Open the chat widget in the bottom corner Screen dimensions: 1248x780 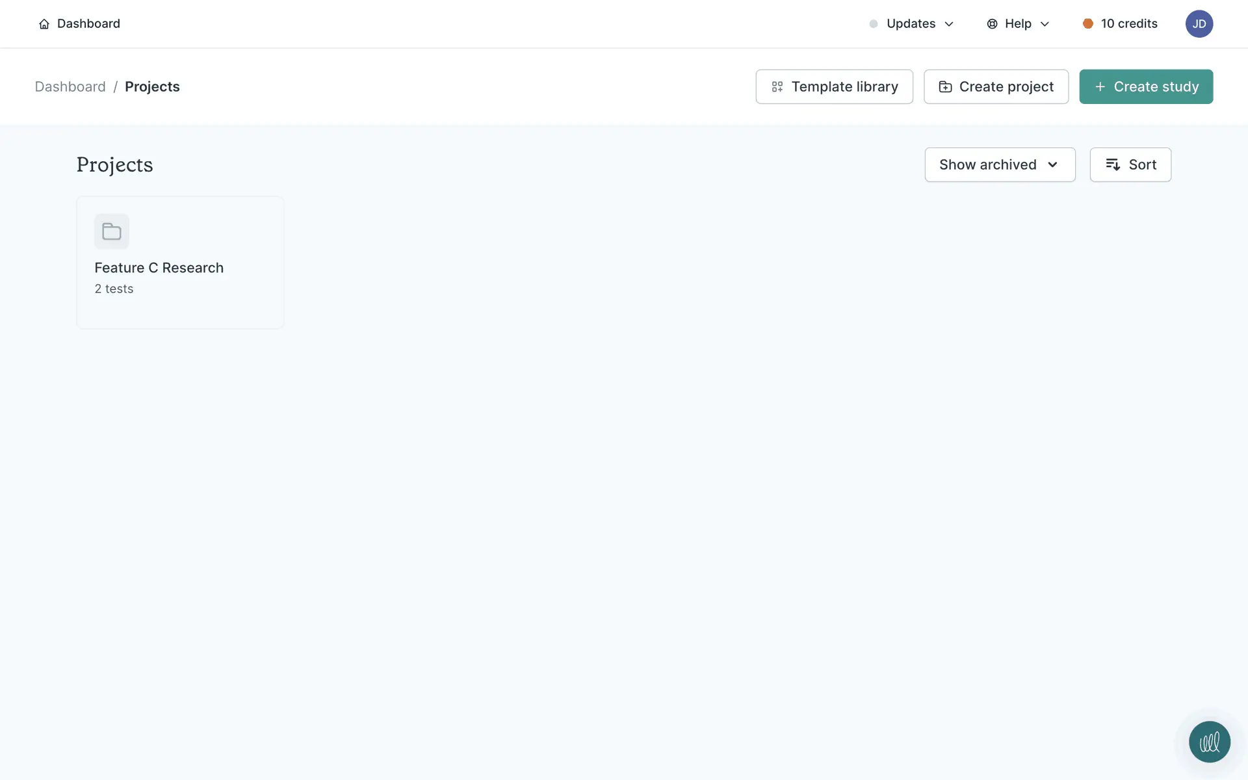pos(1209,742)
